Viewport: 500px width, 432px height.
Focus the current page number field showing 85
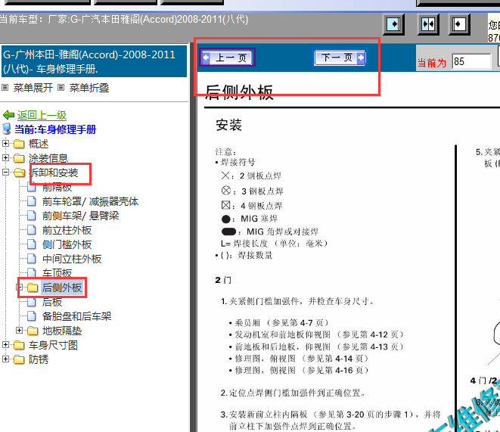coord(471,61)
